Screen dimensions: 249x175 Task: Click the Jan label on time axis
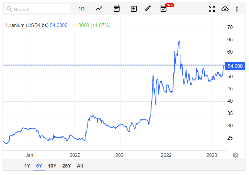click(x=29, y=155)
